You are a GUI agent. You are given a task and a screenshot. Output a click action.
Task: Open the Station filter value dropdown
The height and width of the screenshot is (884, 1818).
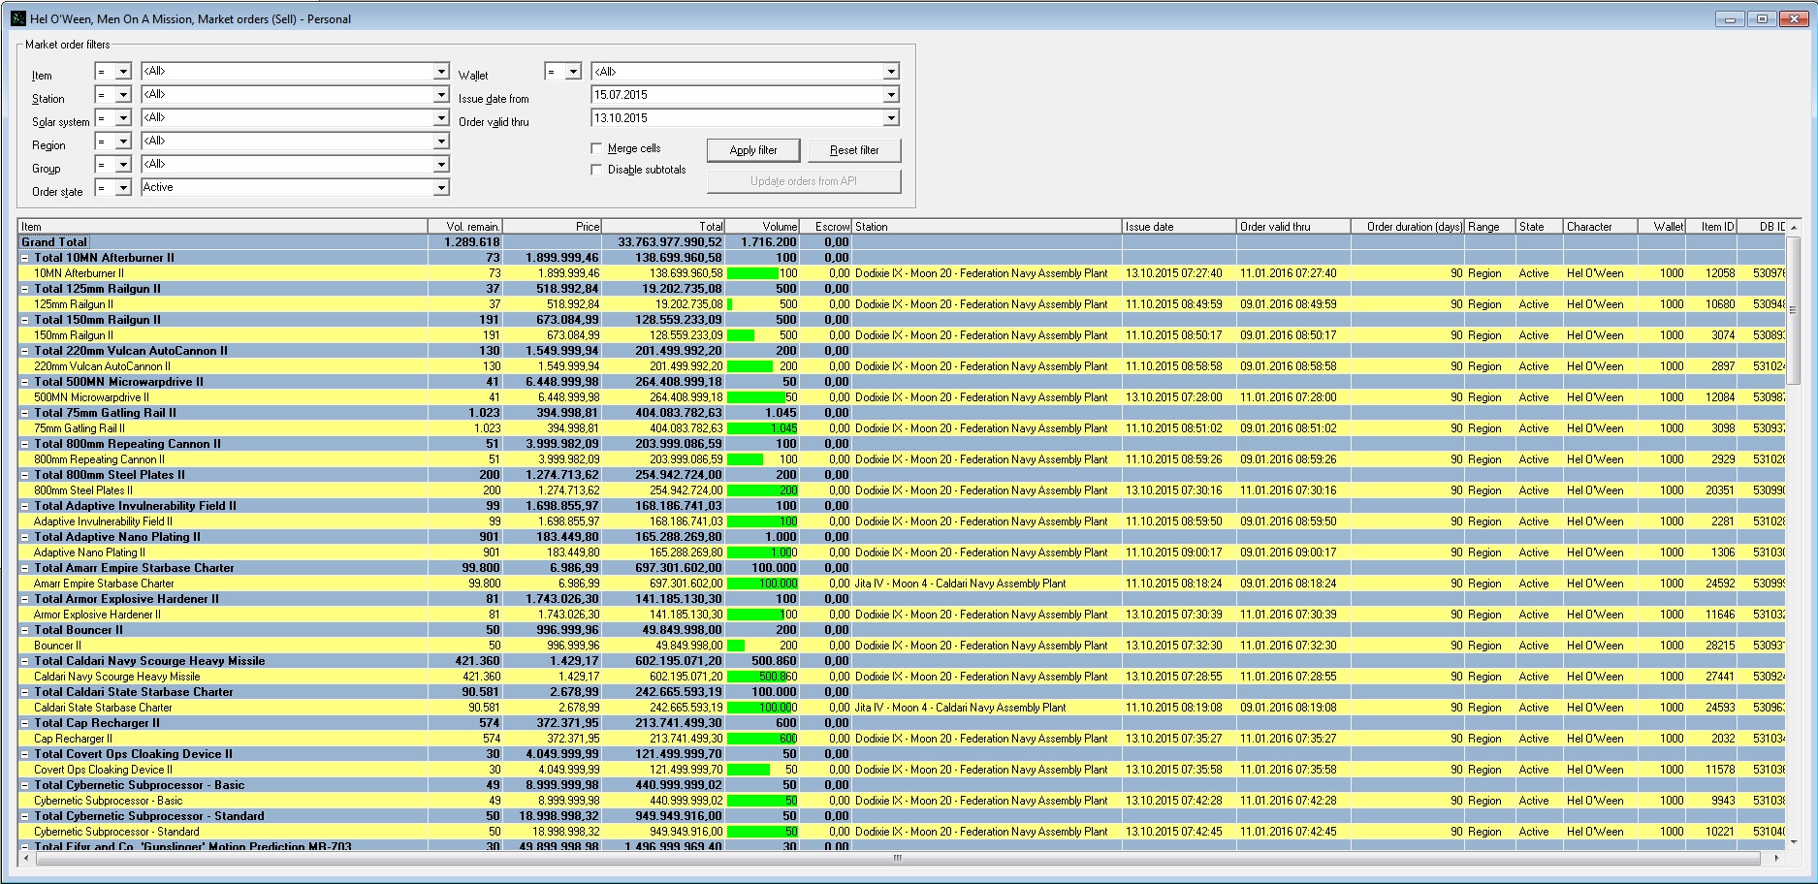(441, 95)
